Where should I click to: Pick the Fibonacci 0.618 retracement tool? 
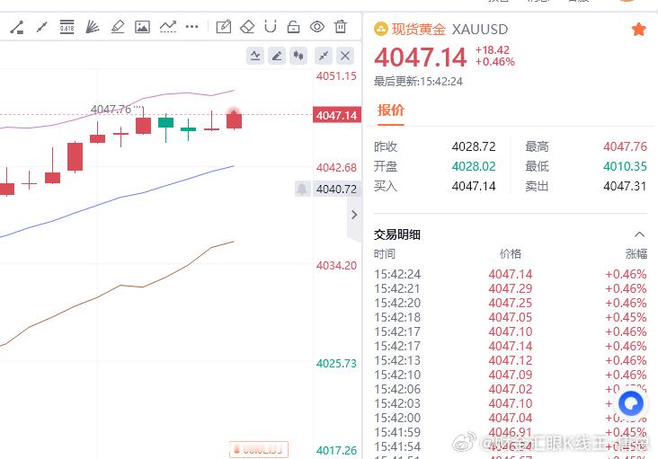[x=67, y=27]
